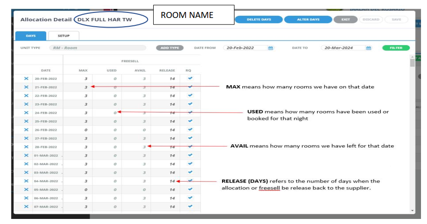427x224 pixels.
Task: Switch to the Setup tab
Action: [64, 35]
